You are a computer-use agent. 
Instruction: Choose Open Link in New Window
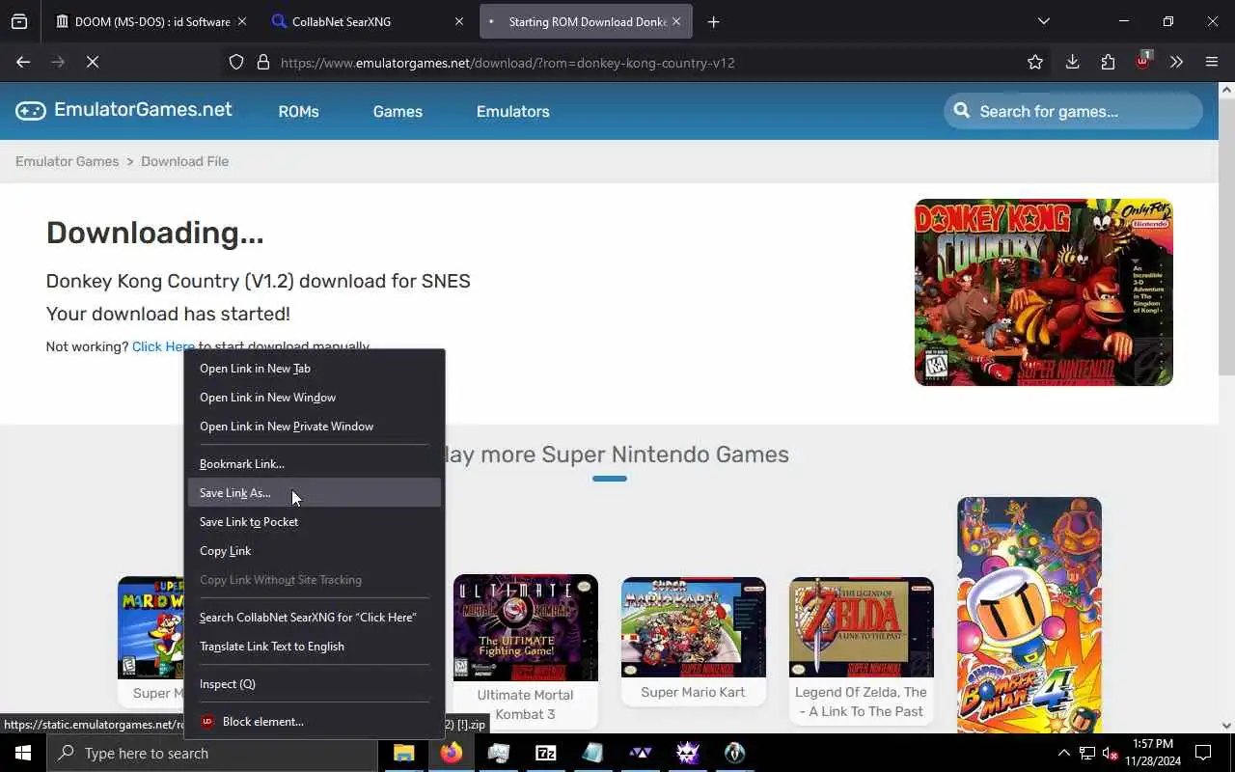(315, 397)
